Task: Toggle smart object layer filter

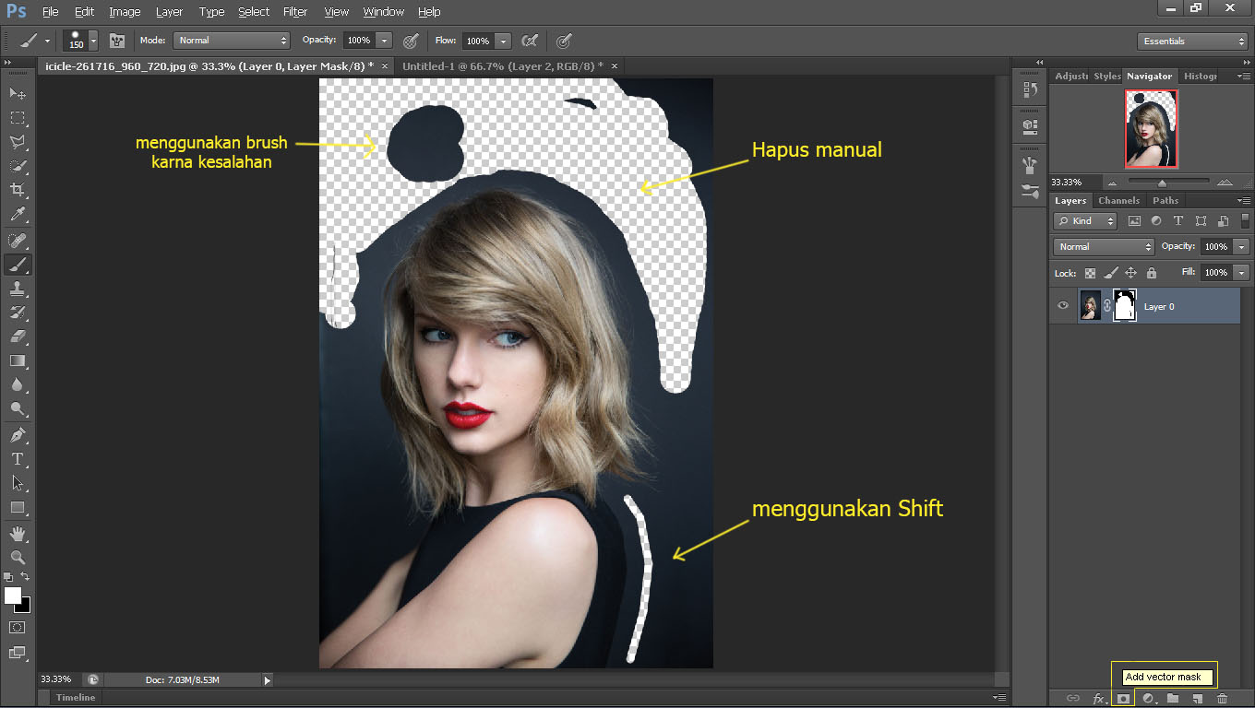Action: click(1223, 221)
